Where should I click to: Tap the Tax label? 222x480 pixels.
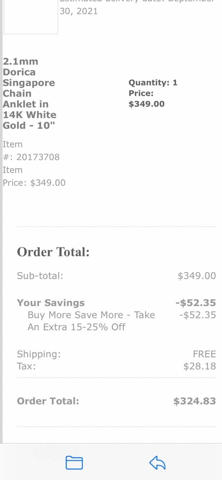(26, 366)
